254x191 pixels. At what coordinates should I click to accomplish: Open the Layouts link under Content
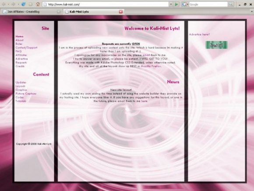point(21,86)
